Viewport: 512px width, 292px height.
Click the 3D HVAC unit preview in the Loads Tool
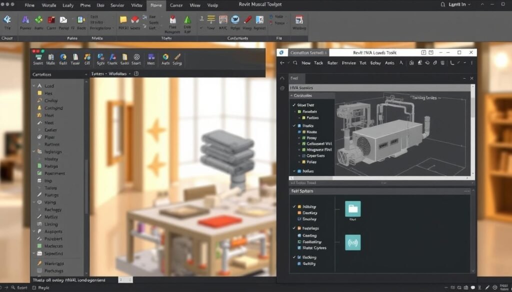[402, 134]
